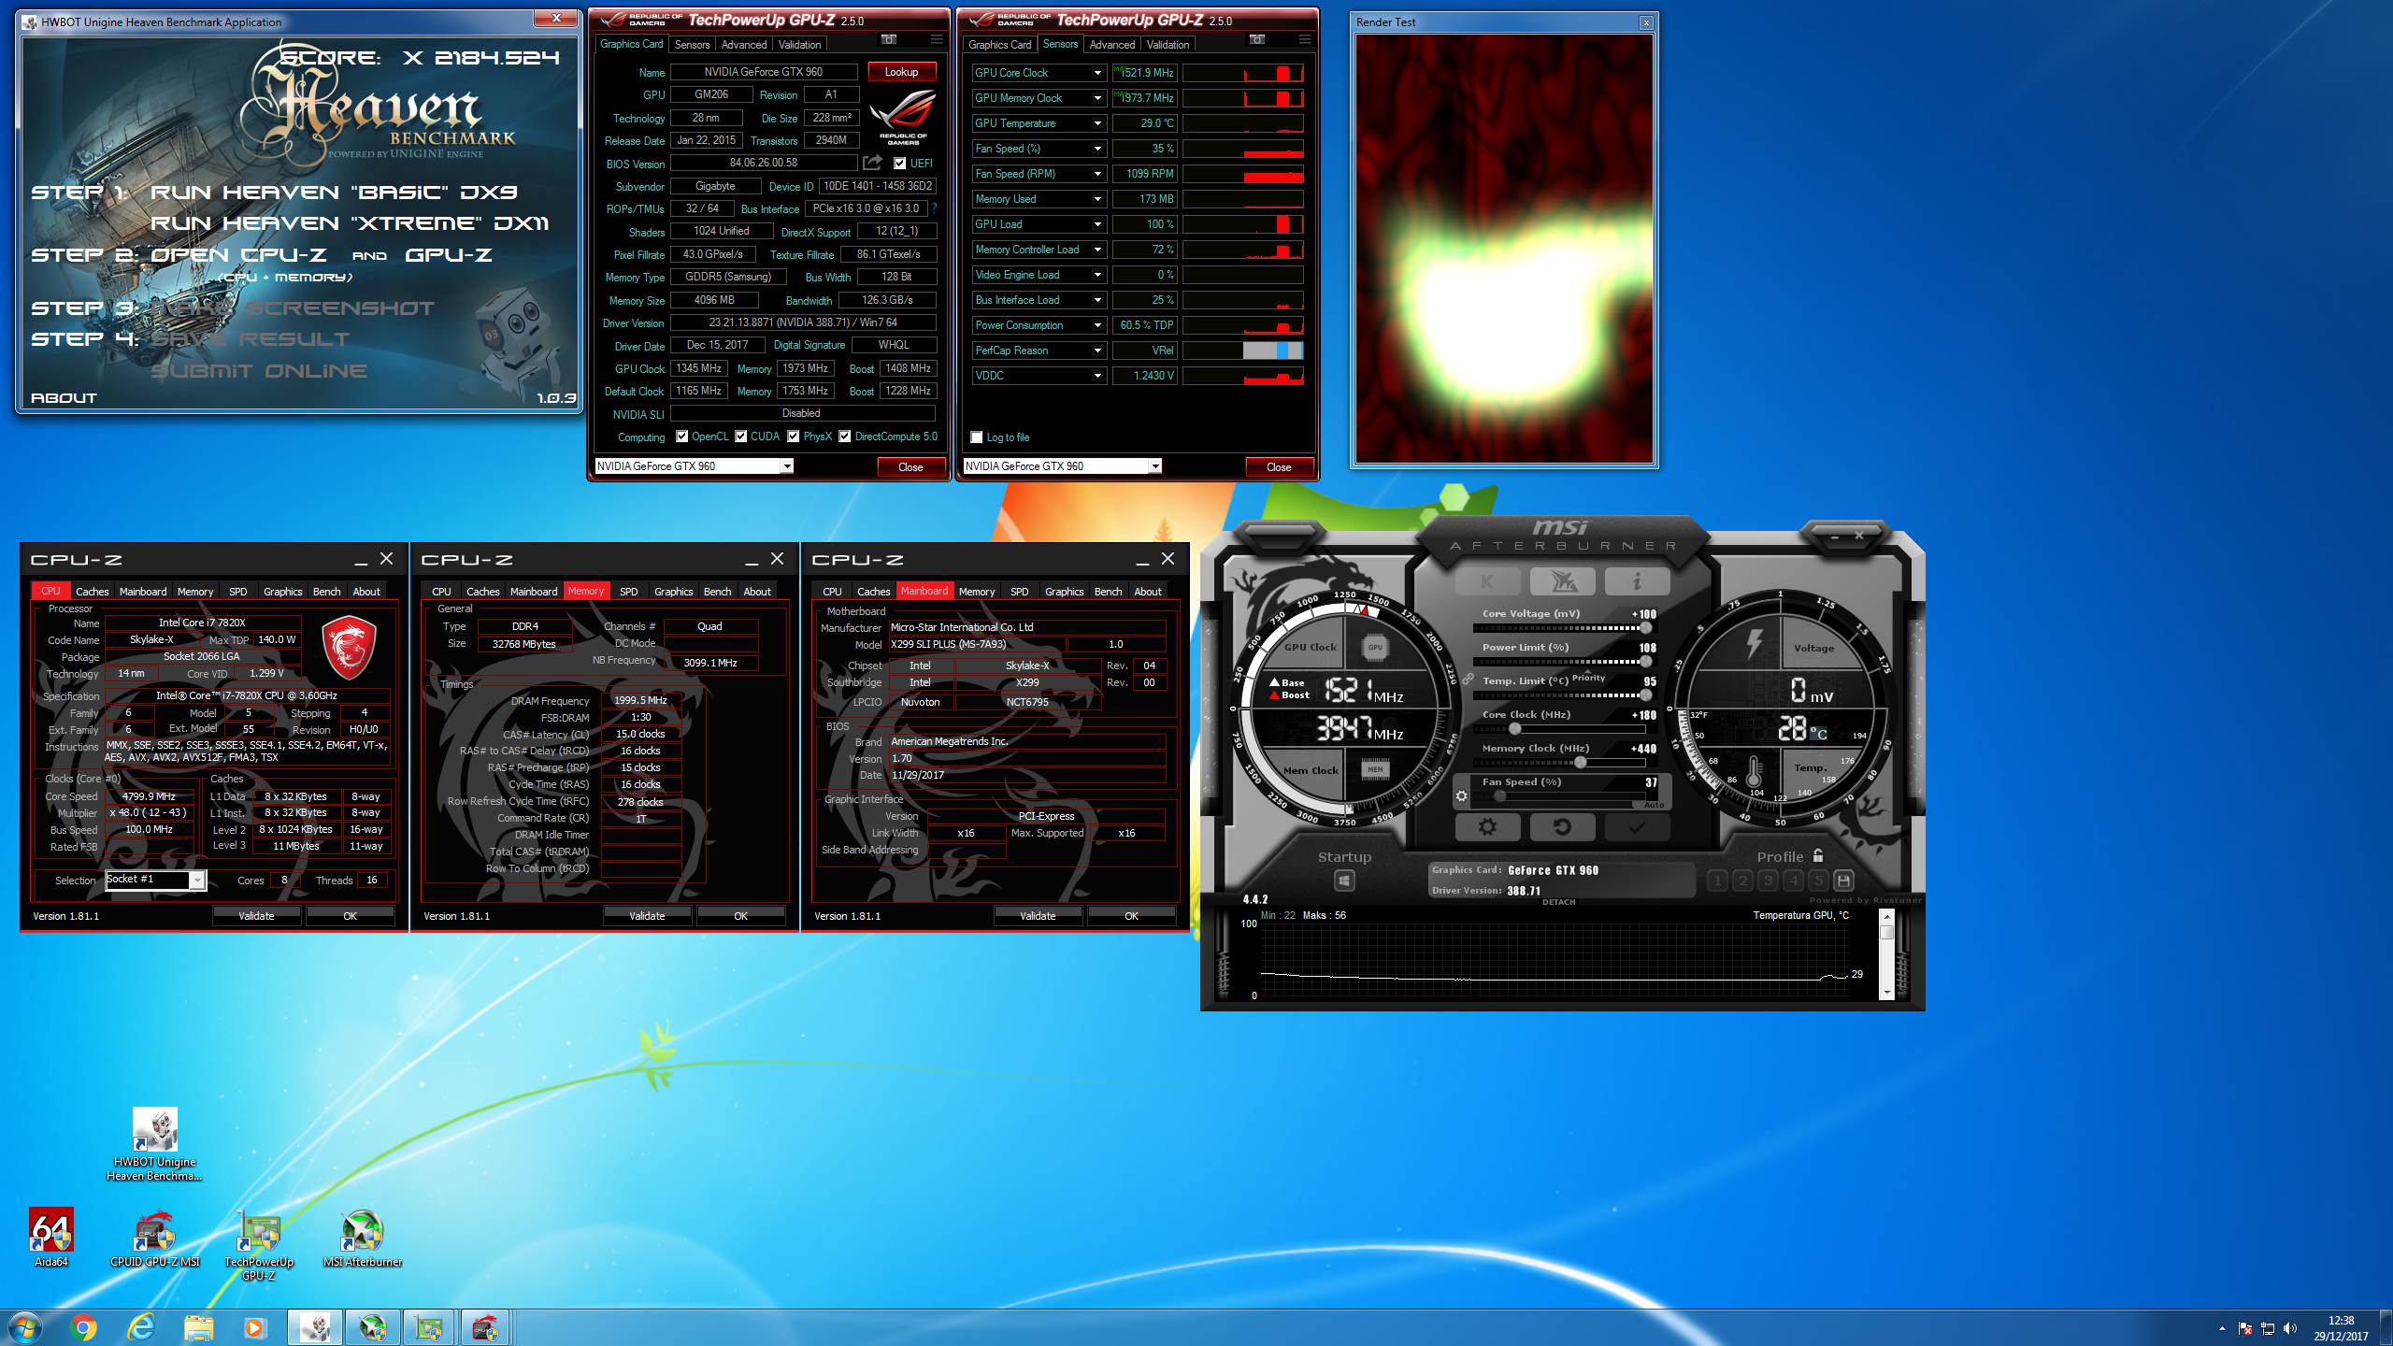Viewport: 2393px width, 1346px height.
Task: Open the SPD tab in the CPU-Z Memory window
Action: [629, 592]
